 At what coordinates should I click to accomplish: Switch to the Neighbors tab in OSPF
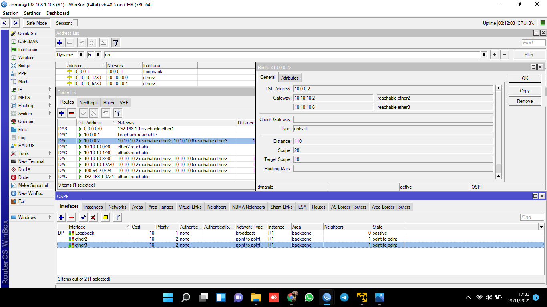pos(217,207)
